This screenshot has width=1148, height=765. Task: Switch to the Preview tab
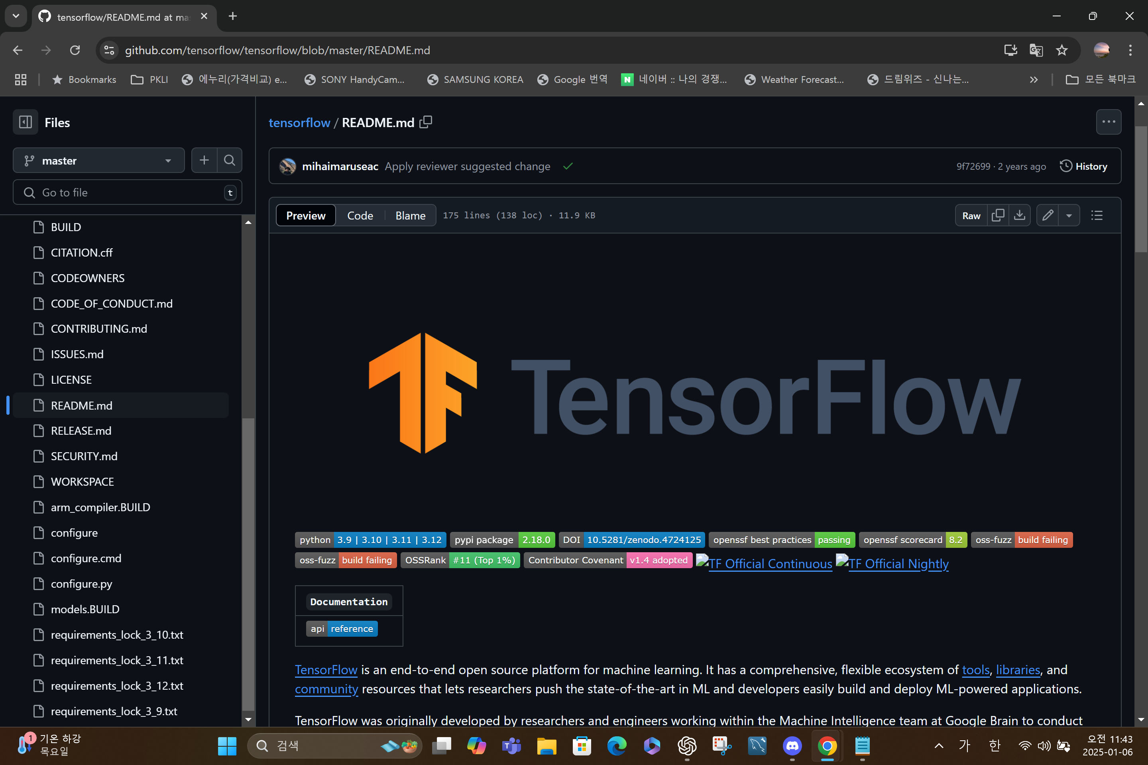coord(306,215)
